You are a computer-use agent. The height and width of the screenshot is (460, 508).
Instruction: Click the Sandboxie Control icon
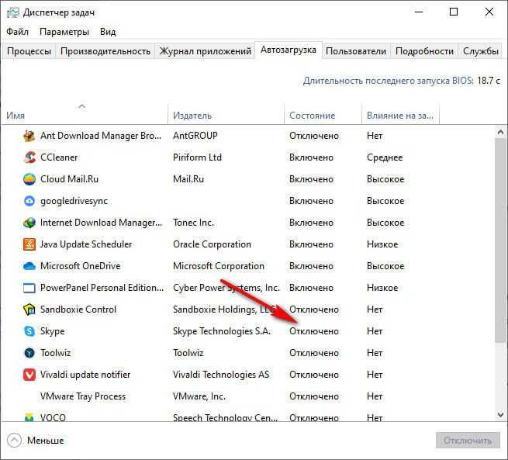coord(29,310)
